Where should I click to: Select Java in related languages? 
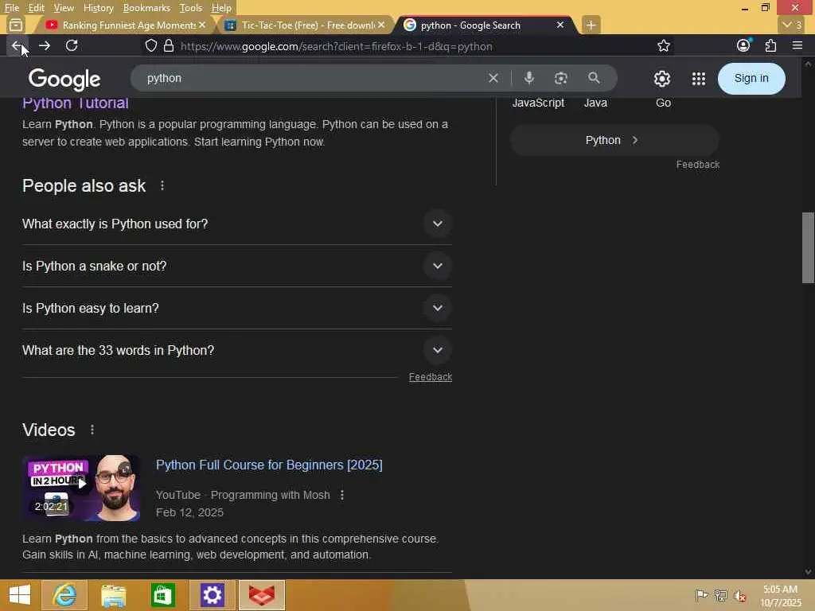pos(595,103)
